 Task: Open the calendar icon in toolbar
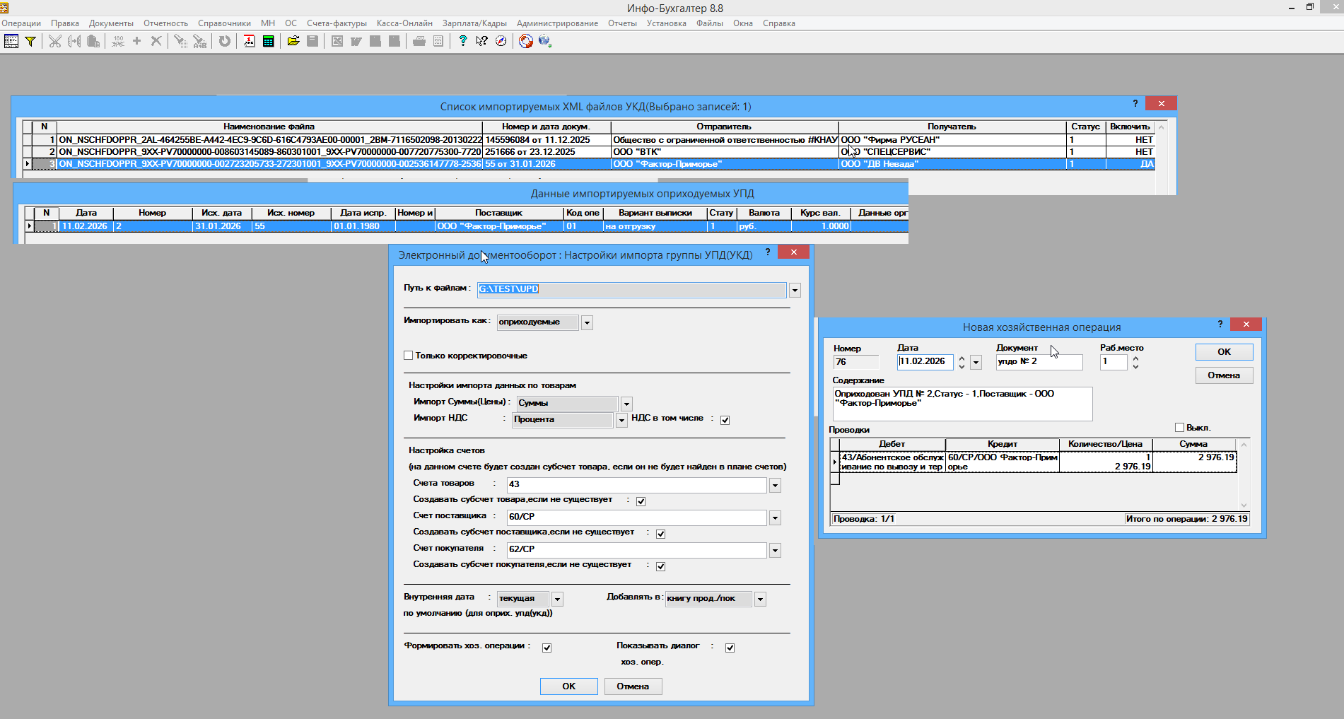pyautogui.click(x=249, y=42)
